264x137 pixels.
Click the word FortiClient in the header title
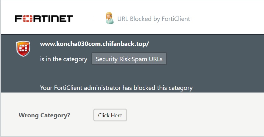coord(176,19)
